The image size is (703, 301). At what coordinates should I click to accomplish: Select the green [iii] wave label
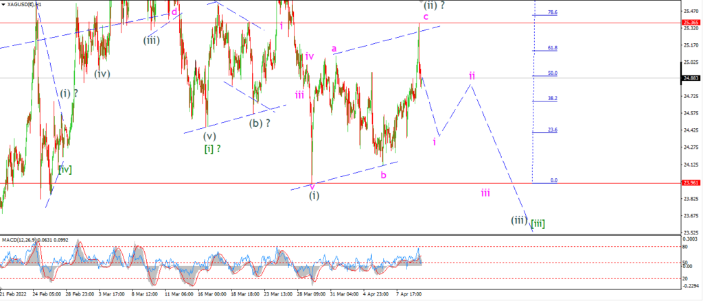point(538,223)
